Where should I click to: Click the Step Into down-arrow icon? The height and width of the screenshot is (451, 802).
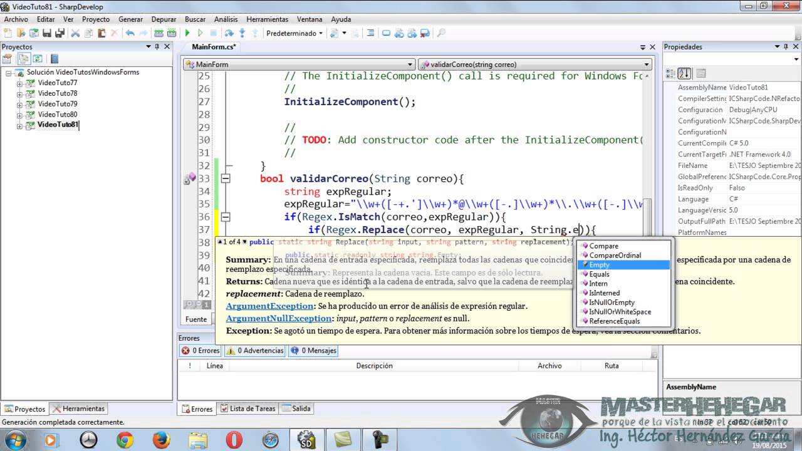tap(242, 33)
